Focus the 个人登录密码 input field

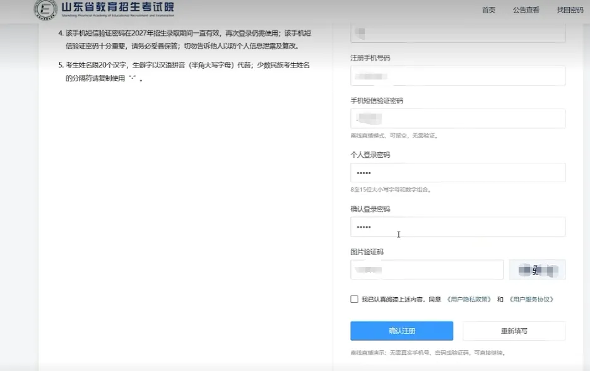click(457, 173)
